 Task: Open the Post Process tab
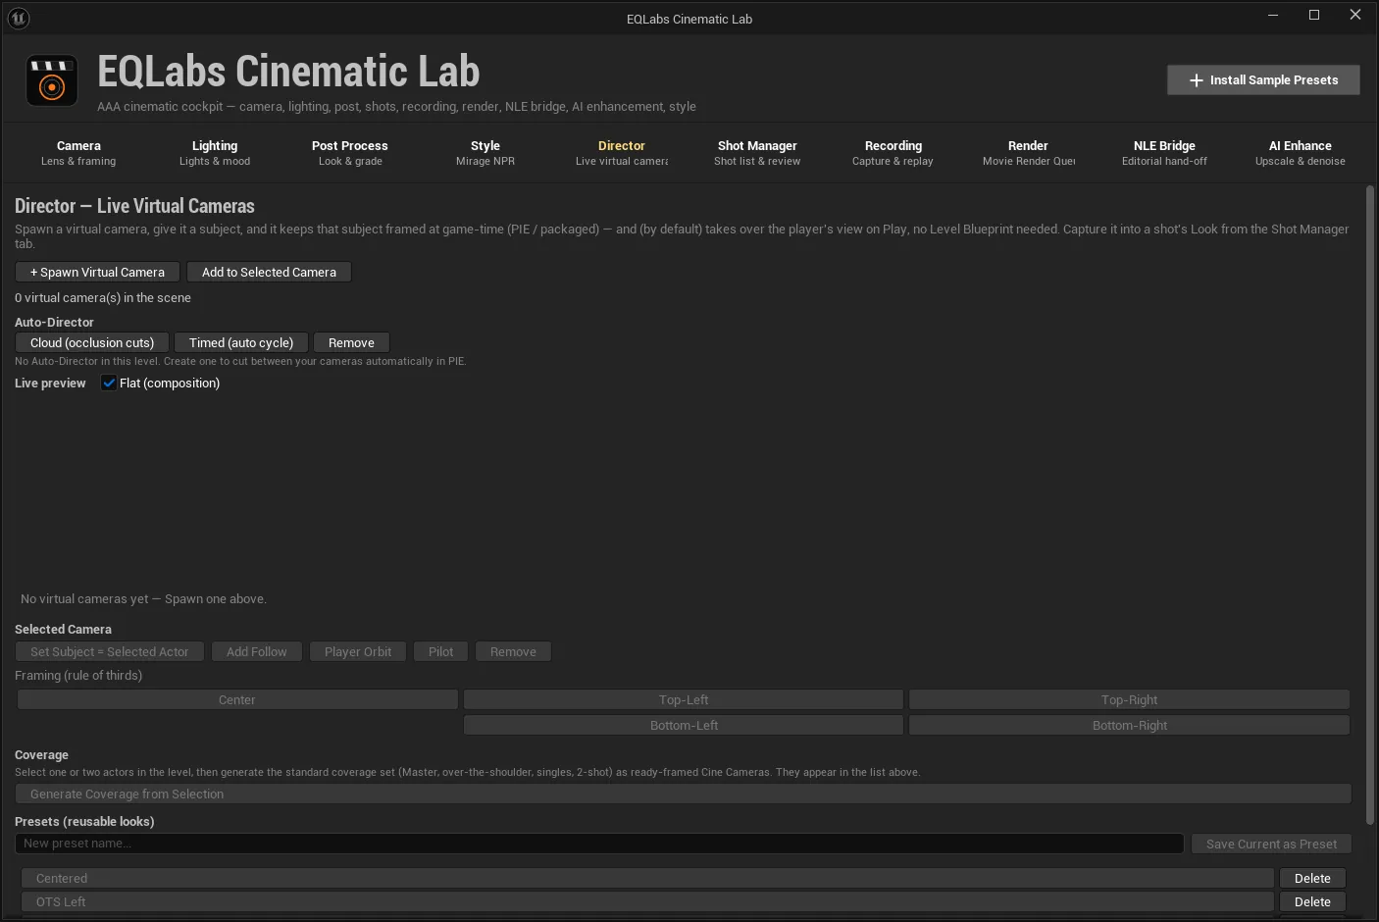pos(350,153)
